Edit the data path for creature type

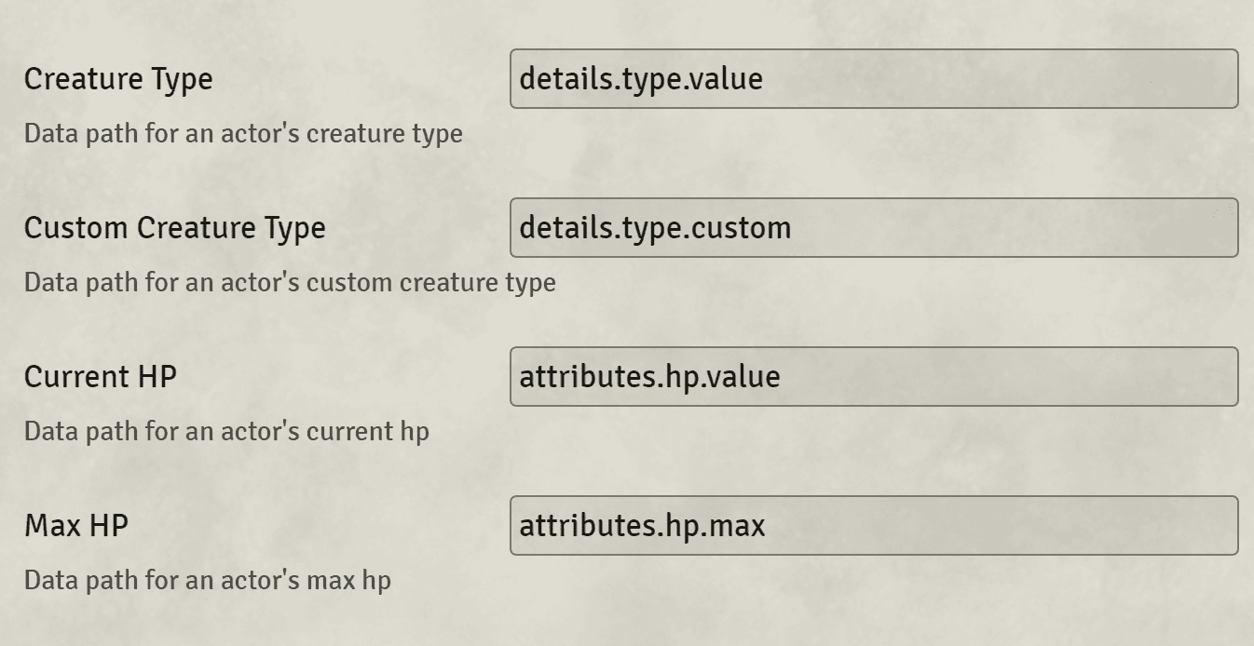(x=873, y=78)
